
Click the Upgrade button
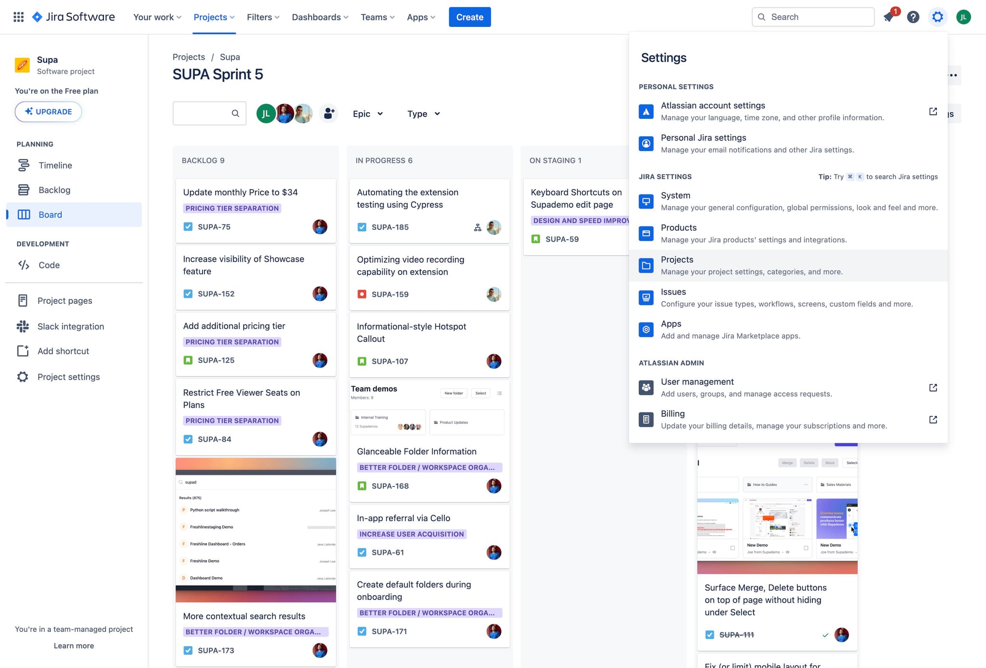point(48,112)
